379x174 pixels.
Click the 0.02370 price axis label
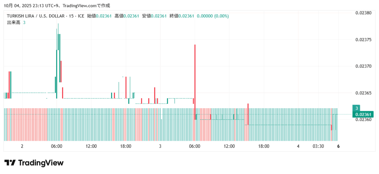[363, 66]
